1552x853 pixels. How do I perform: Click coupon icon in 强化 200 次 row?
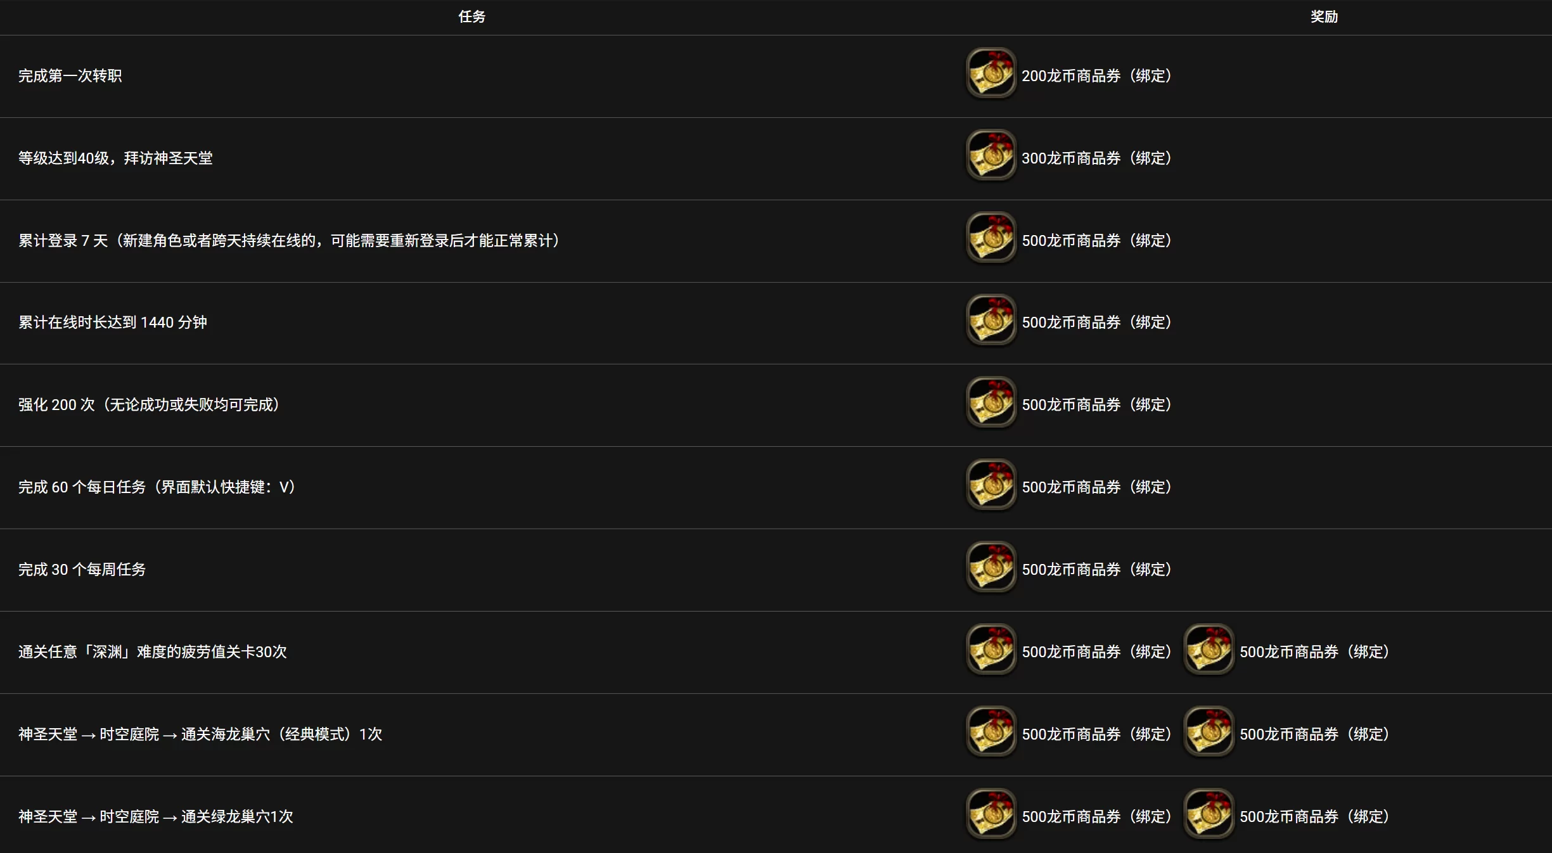click(x=991, y=402)
